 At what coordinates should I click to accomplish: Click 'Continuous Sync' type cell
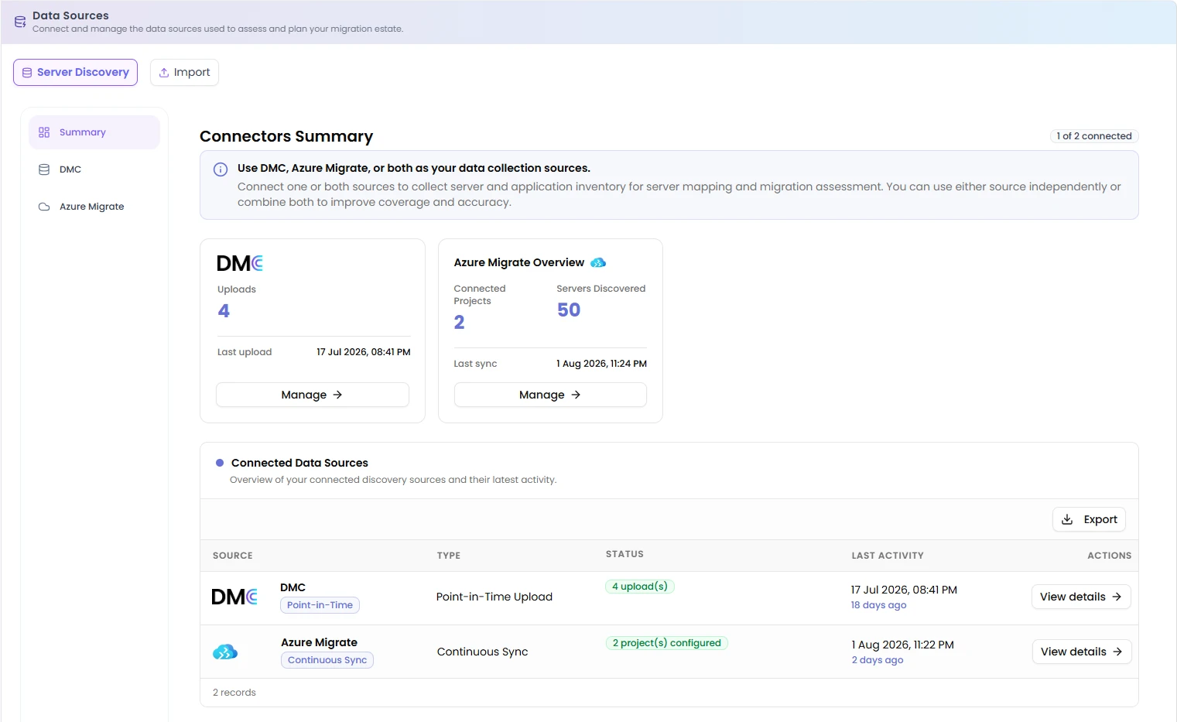[483, 652]
